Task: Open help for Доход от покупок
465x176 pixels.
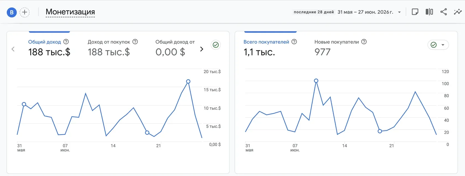Action: pos(135,42)
